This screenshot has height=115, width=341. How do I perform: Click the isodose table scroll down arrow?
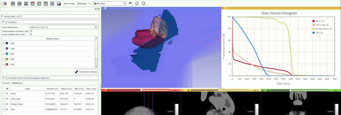(x=96, y=67)
